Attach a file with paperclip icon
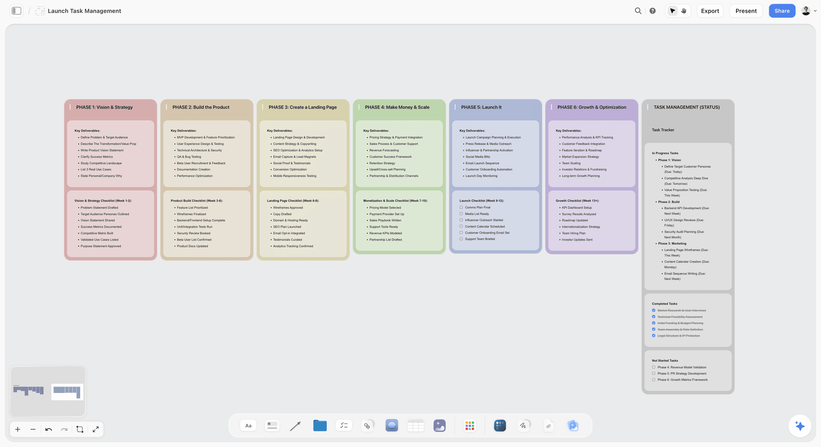Image resolution: width=821 pixels, height=447 pixels. click(x=548, y=426)
